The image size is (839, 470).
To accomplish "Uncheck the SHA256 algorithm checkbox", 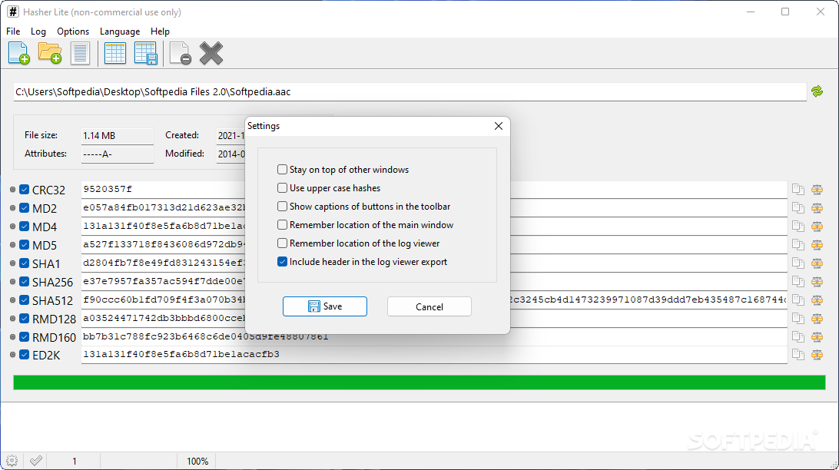I will [24, 281].
